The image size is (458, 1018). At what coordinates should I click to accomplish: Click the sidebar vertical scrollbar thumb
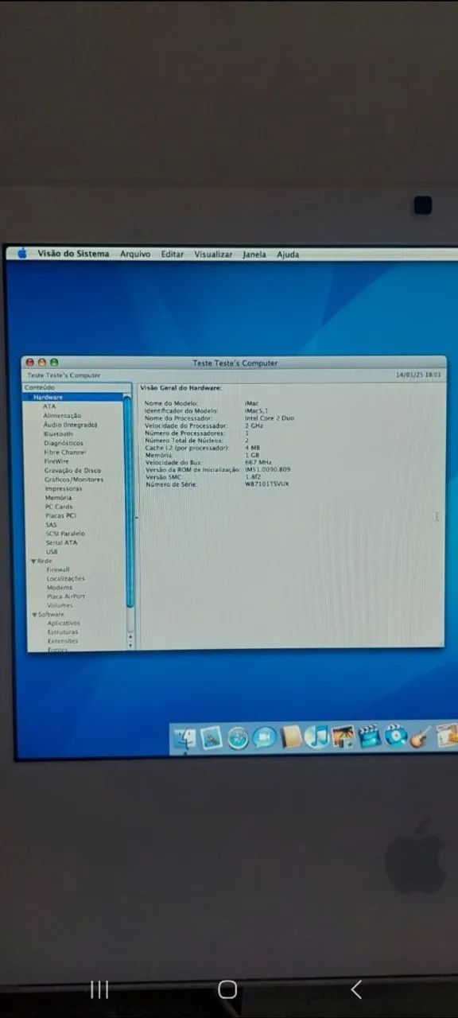click(128, 501)
